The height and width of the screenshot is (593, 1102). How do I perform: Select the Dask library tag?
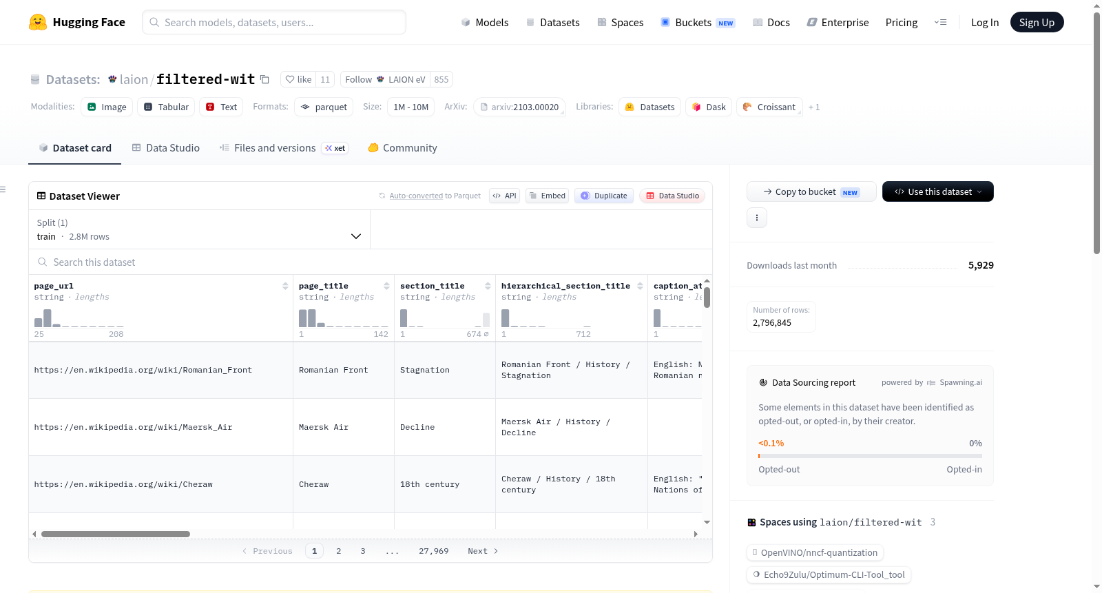click(709, 107)
